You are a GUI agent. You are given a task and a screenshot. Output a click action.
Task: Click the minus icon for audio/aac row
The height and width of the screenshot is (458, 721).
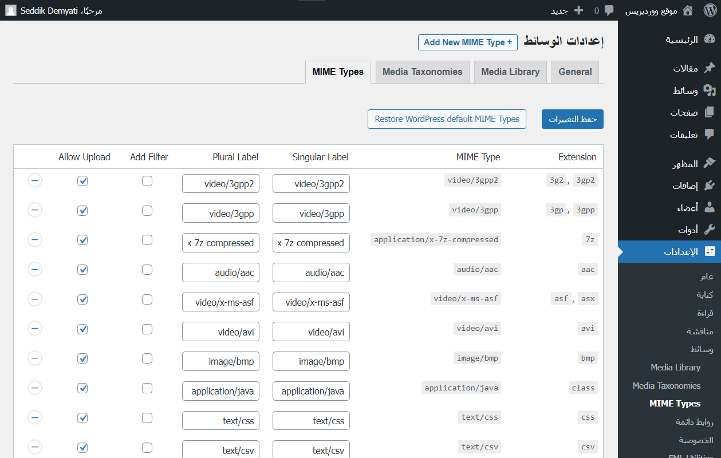click(35, 270)
